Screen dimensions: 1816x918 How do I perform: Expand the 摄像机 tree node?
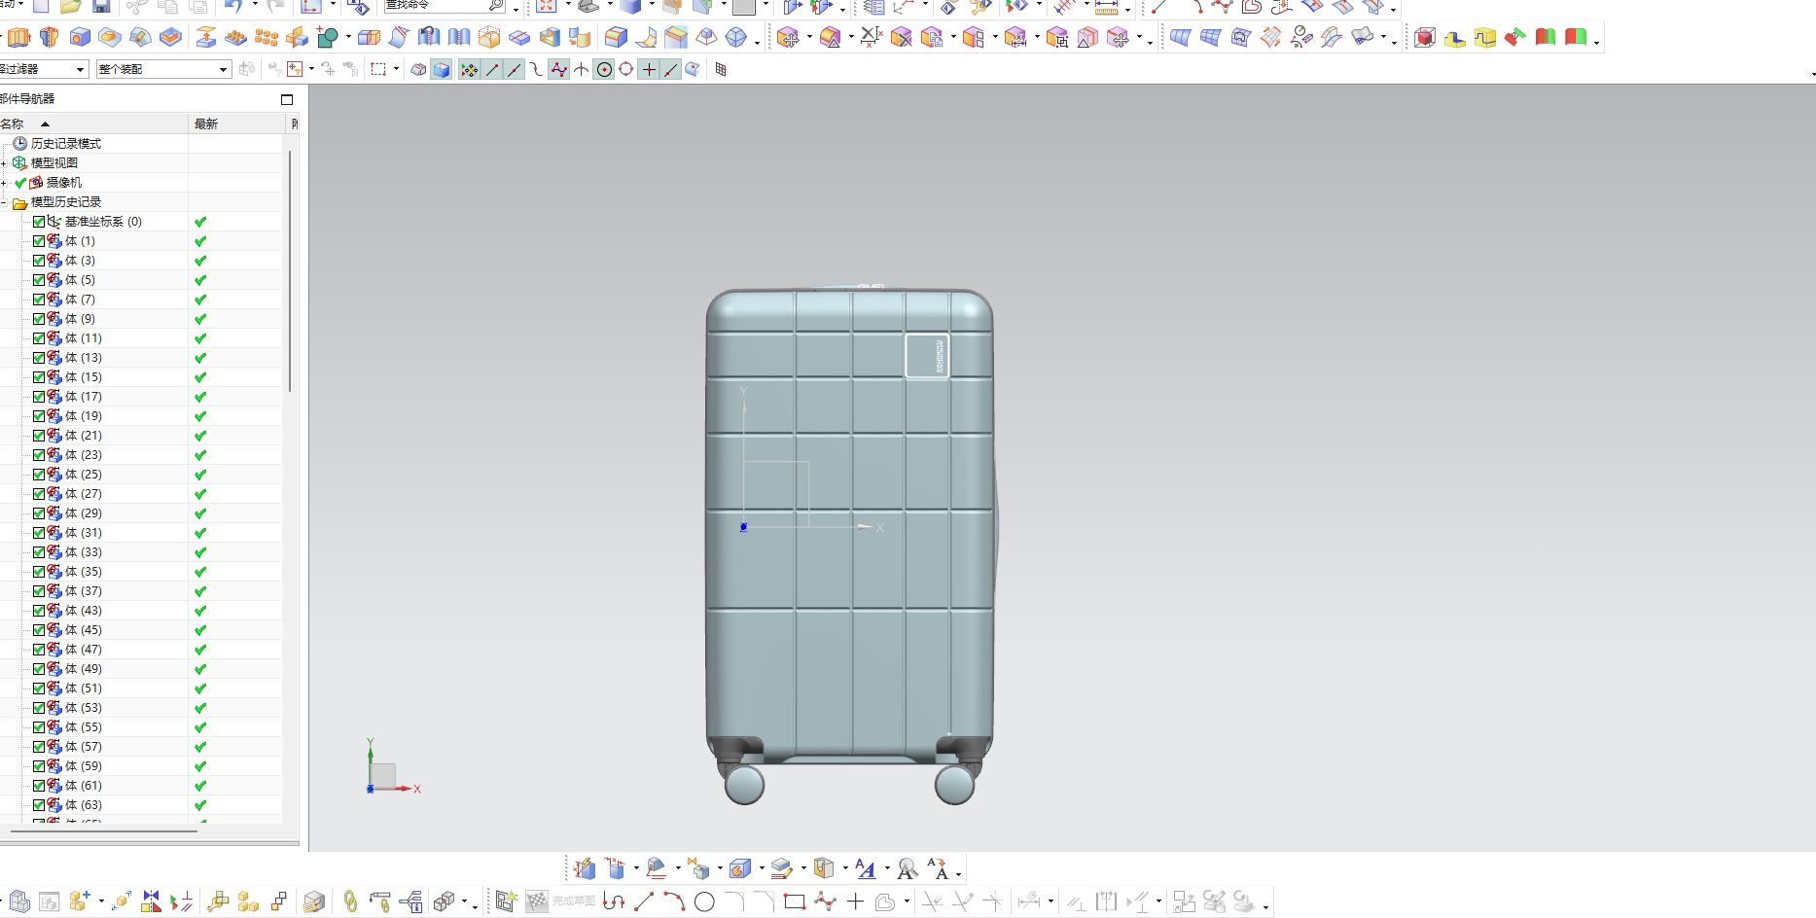click(x=4, y=183)
